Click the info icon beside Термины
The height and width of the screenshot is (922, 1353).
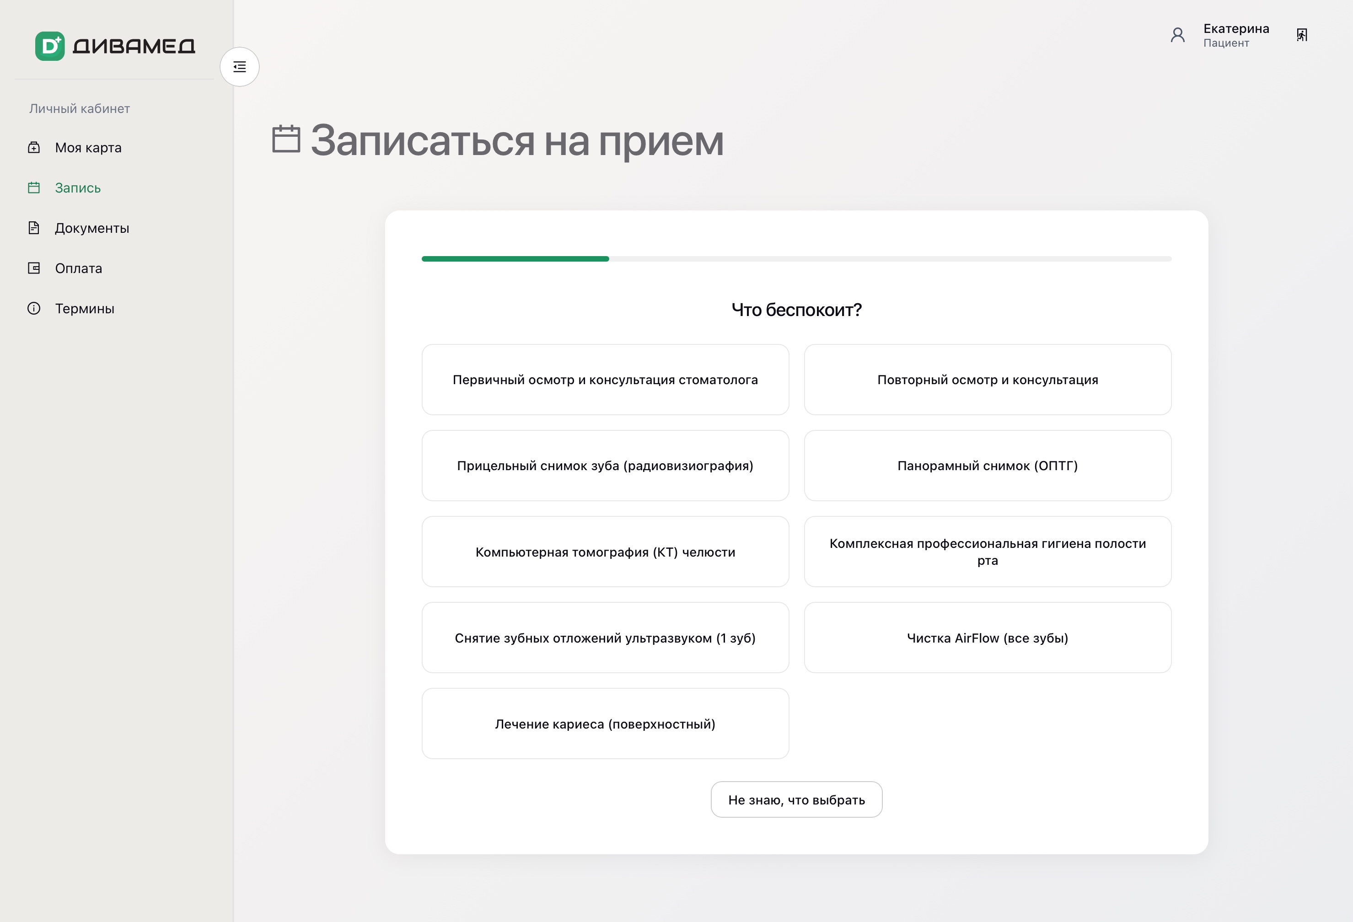coord(34,308)
